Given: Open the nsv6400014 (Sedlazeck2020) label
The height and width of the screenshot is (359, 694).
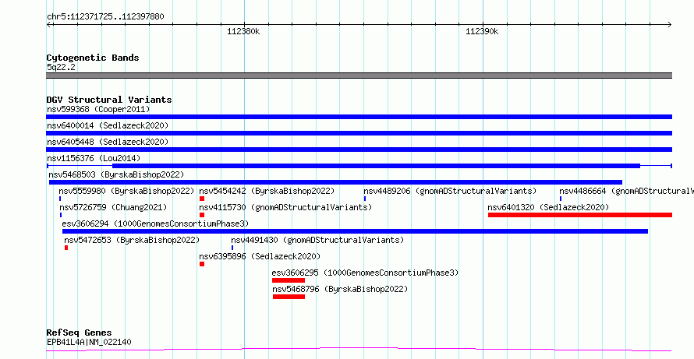Looking at the screenshot, I should tap(108, 125).
